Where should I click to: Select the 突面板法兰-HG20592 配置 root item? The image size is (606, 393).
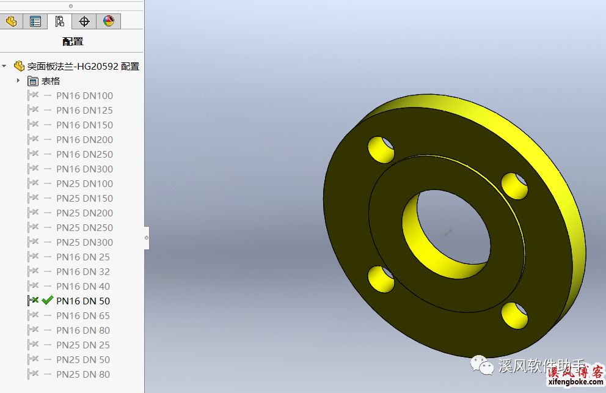coord(83,66)
